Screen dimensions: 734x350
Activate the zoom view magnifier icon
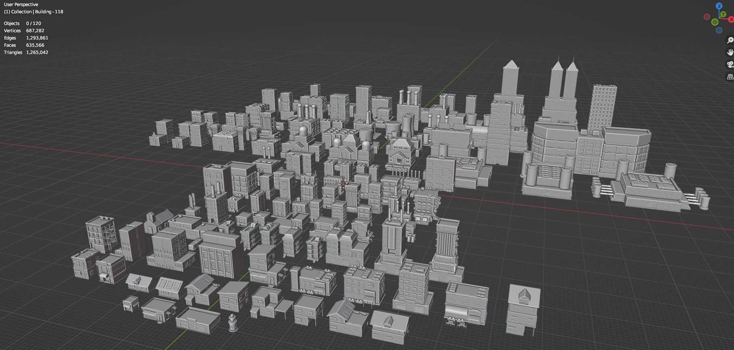pos(730,40)
